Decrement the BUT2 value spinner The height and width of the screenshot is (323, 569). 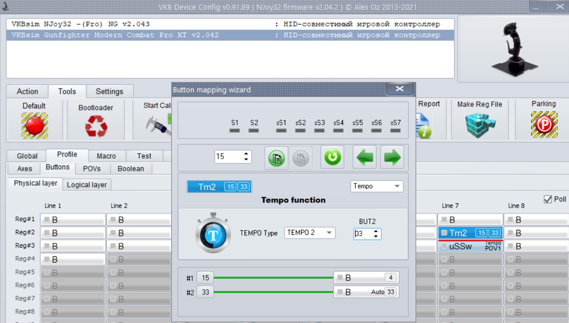point(376,236)
